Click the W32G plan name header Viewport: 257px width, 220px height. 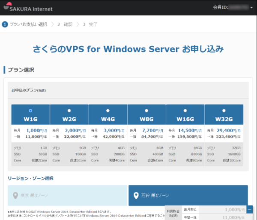click(x=224, y=119)
